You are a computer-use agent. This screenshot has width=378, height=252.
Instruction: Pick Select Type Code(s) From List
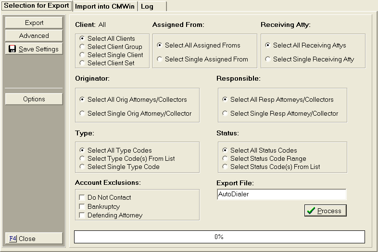tap(83, 158)
